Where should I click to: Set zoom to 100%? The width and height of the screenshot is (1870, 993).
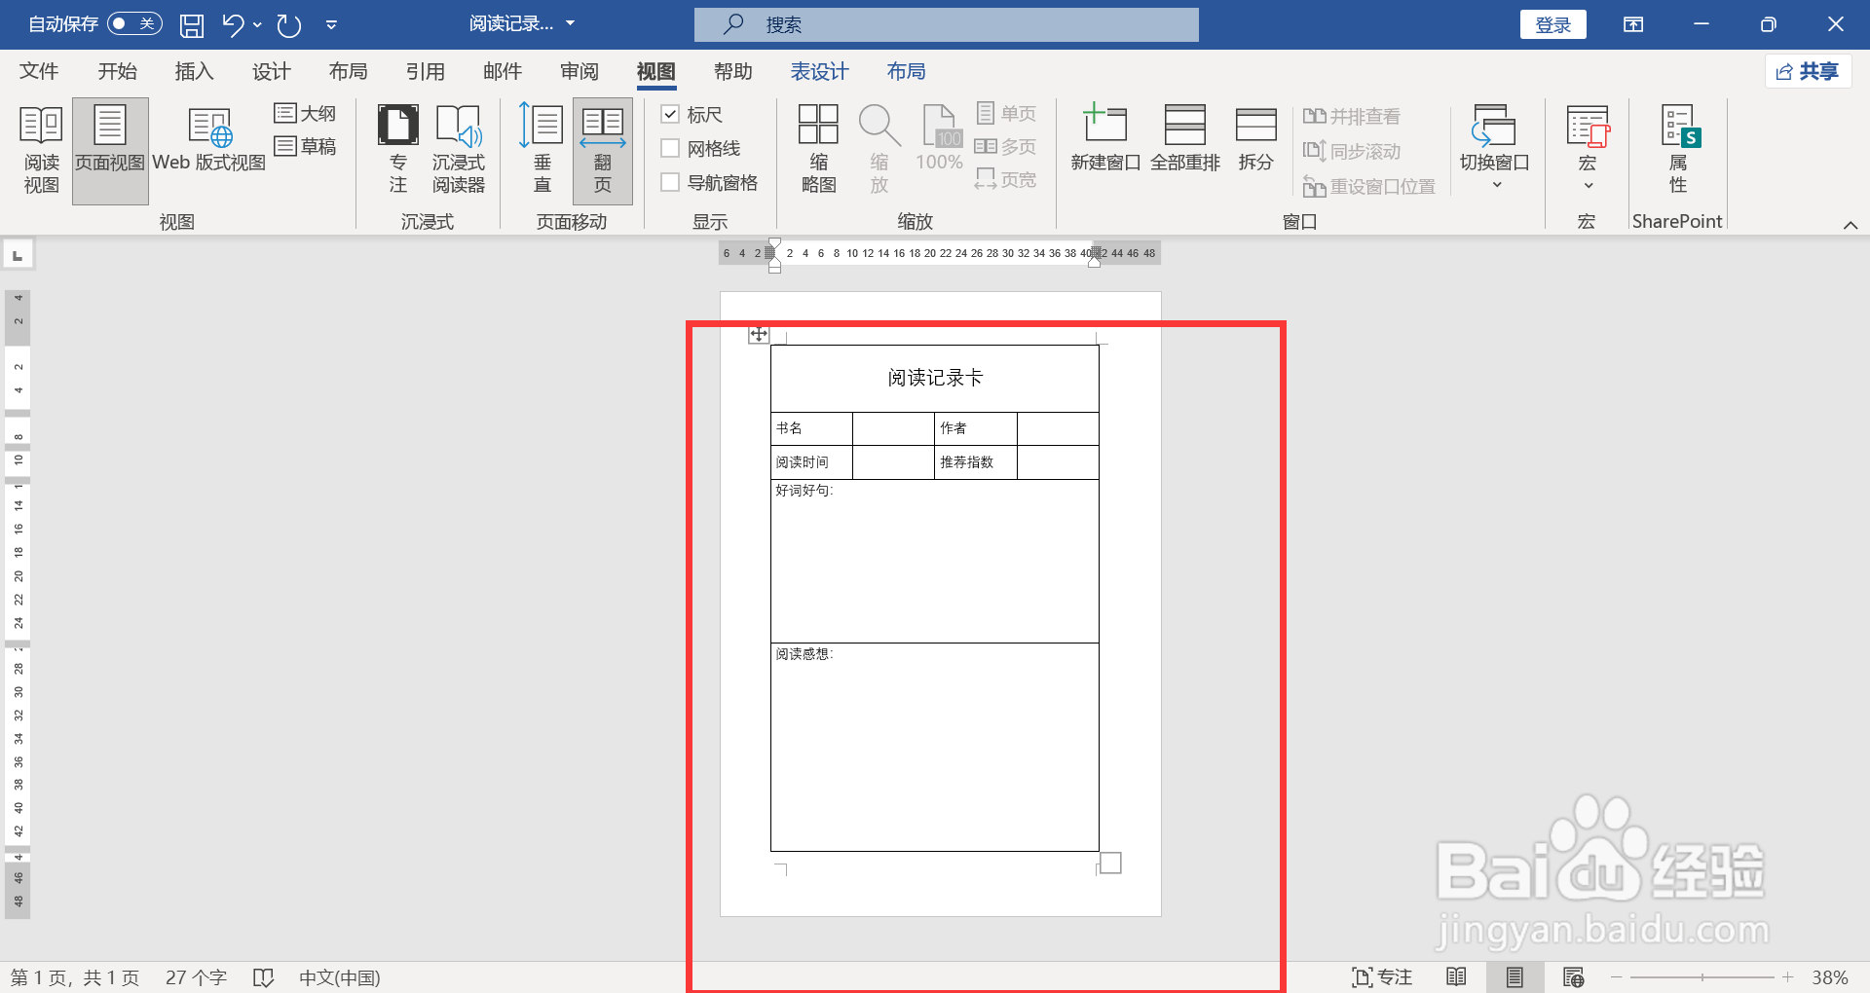tap(938, 141)
